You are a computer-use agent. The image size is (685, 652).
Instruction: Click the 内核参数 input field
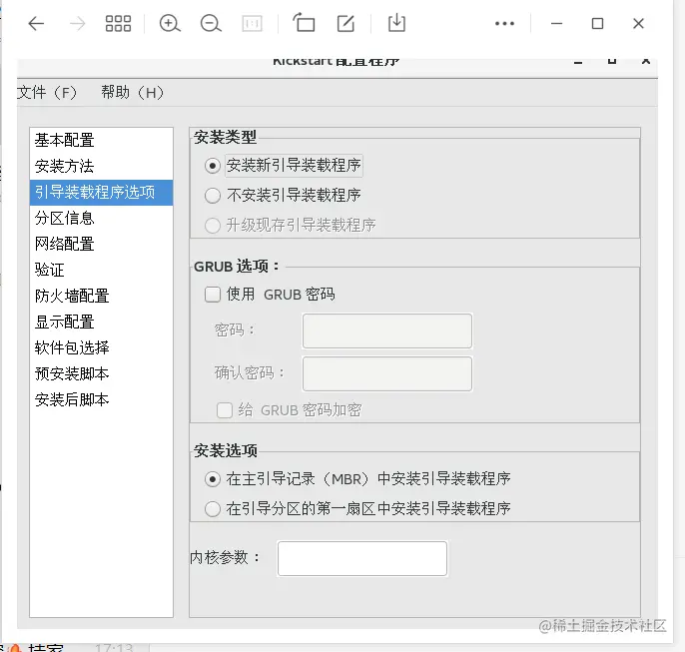click(362, 558)
